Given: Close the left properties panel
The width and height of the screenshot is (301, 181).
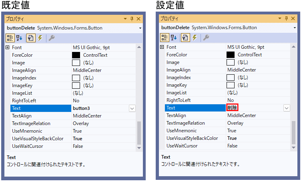Looking at the screenshot, I should pos(138,19).
